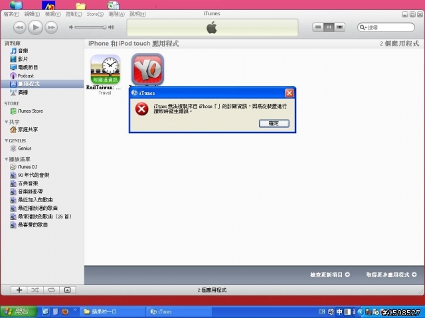Screen dimensions: 425x318
Task: Click 檢查更新項目 link
Action: click(x=330, y=275)
